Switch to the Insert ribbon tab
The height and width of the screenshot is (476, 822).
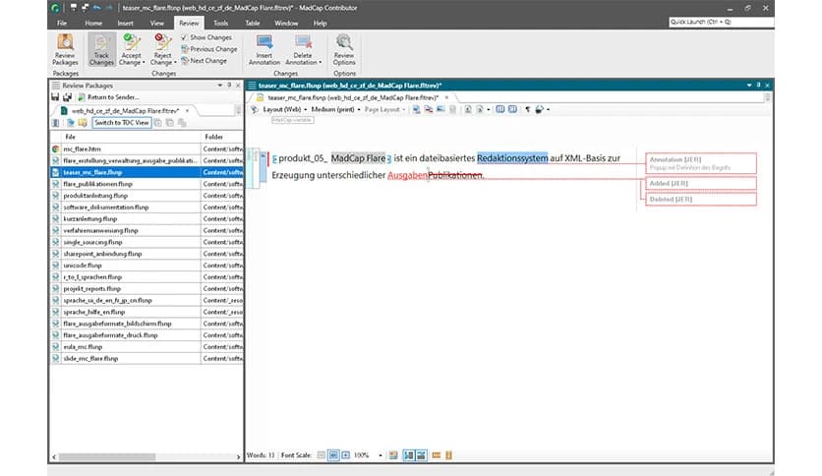pyautogui.click(x=125, y=23)
